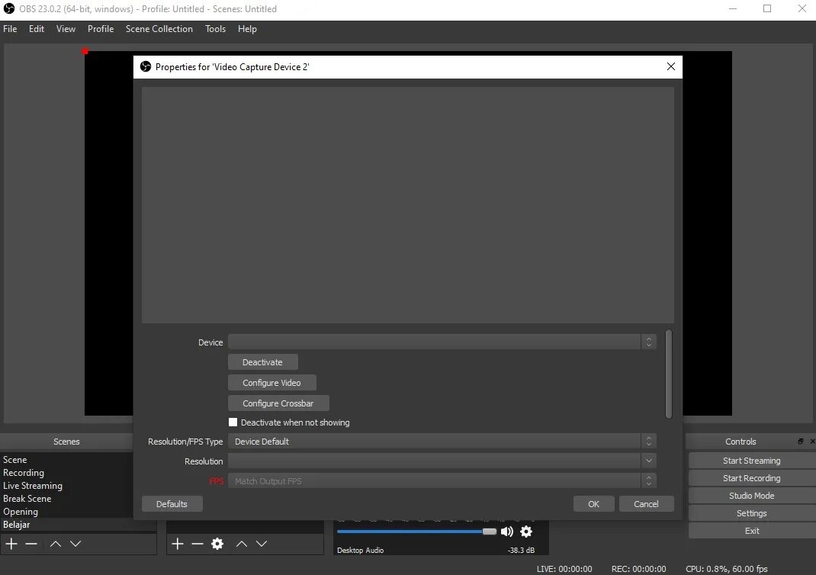
Task: Open the Scene Collection menu
Action: [159, 29]
